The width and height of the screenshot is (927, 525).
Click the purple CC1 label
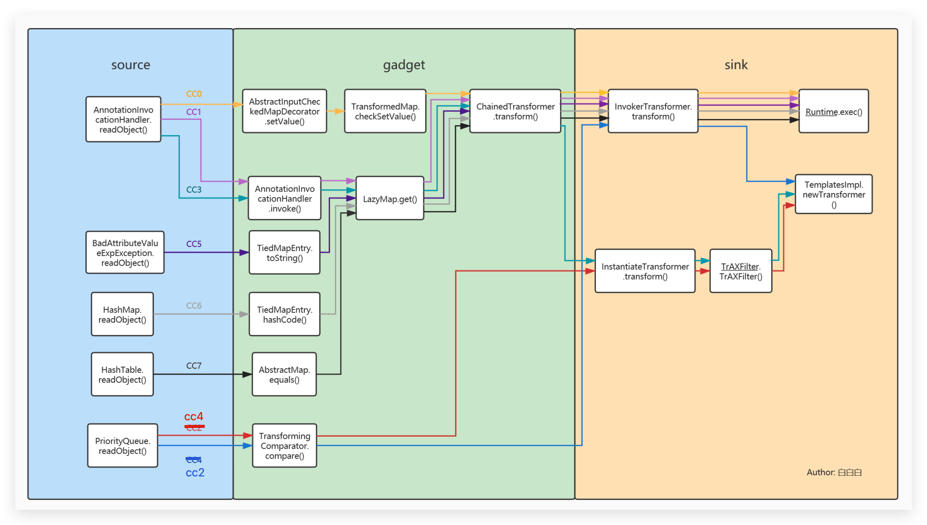(x=194, y=112)
